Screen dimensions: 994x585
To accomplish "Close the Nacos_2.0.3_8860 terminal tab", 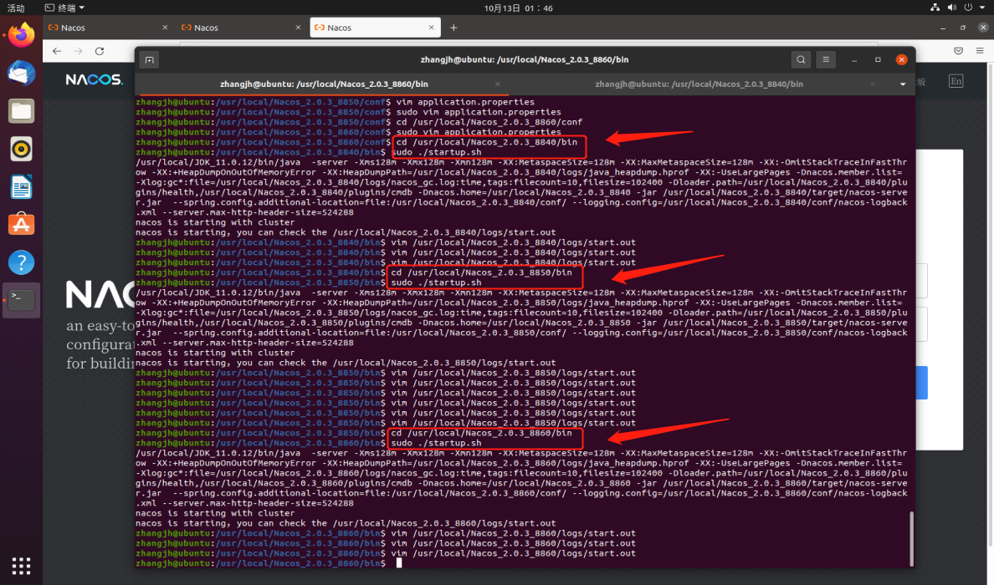I will tap(498, 84).
